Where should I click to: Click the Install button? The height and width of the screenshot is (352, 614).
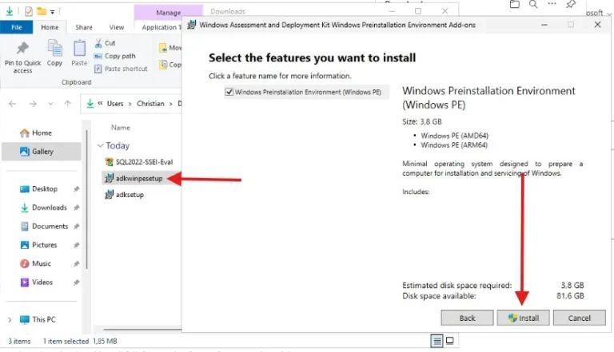click(523, 318)
